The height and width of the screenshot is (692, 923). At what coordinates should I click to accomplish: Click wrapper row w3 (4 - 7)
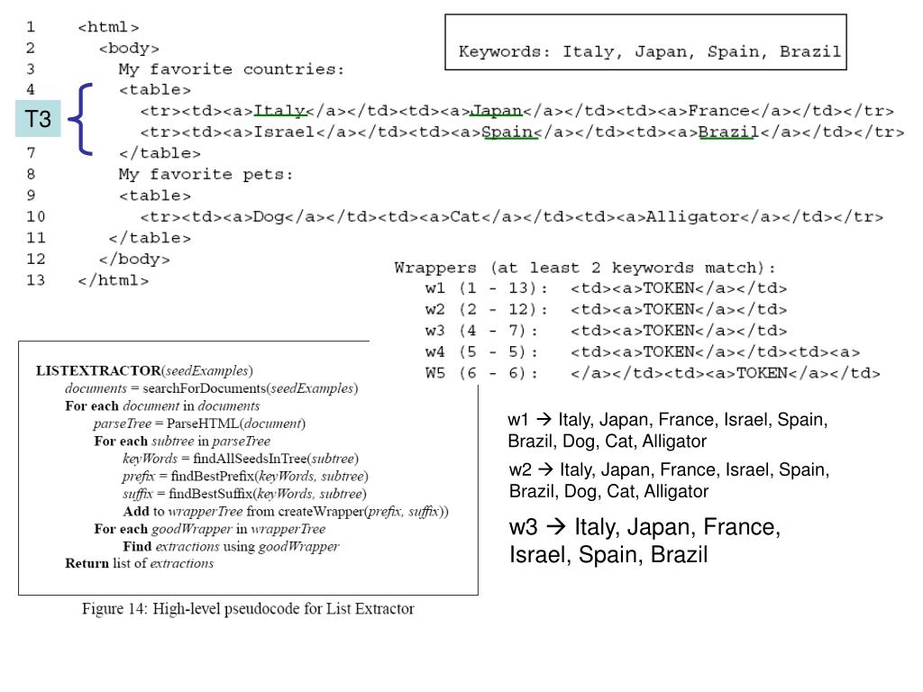(606, 331)
